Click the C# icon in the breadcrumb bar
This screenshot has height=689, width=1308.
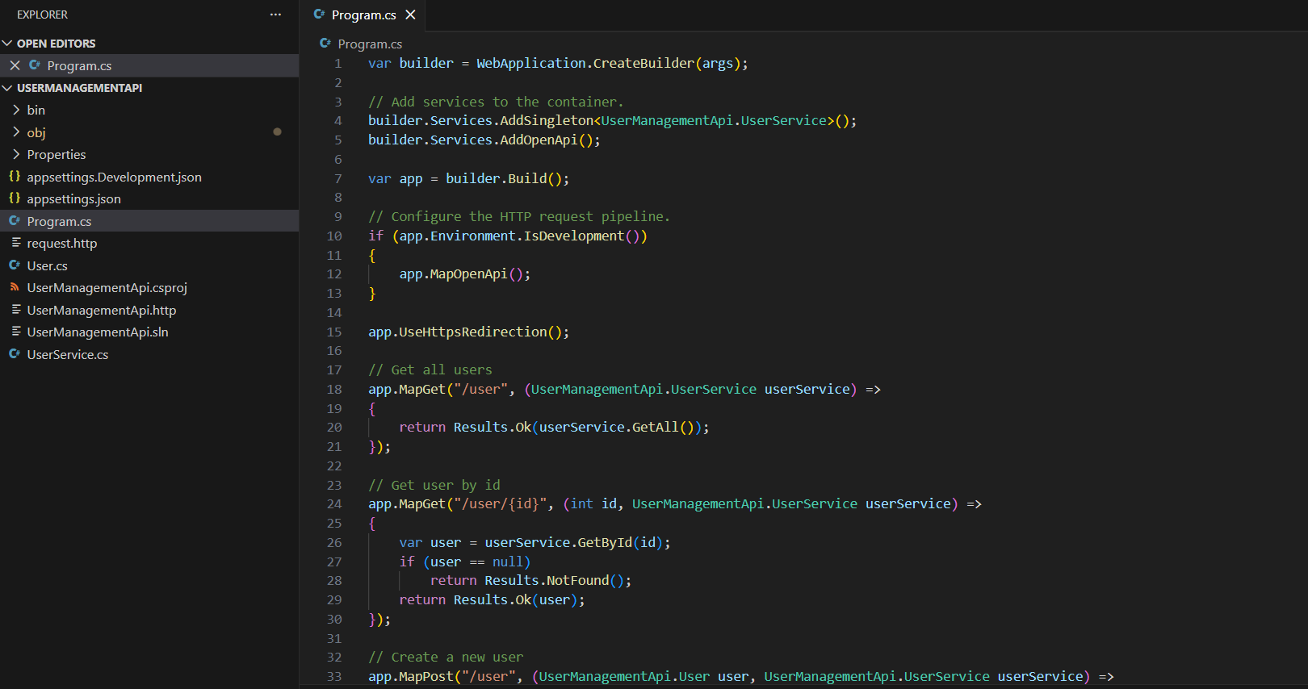tap(325, 44)
